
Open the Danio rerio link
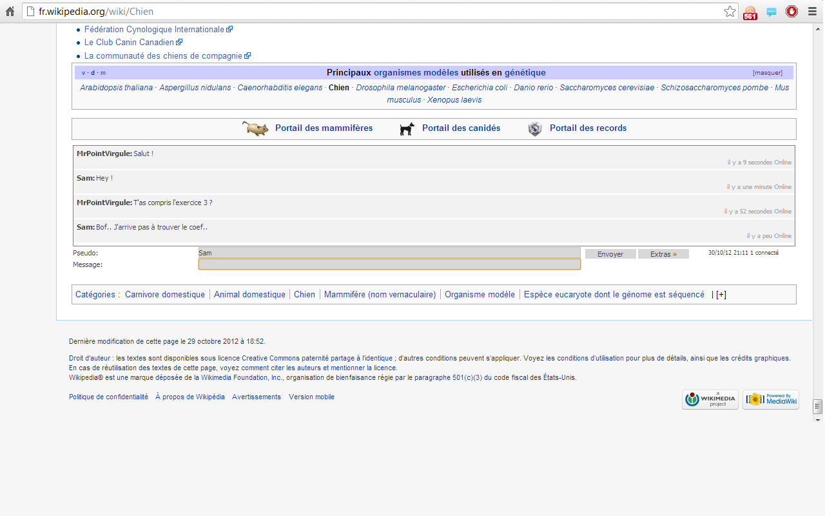[x=534, y=88]
